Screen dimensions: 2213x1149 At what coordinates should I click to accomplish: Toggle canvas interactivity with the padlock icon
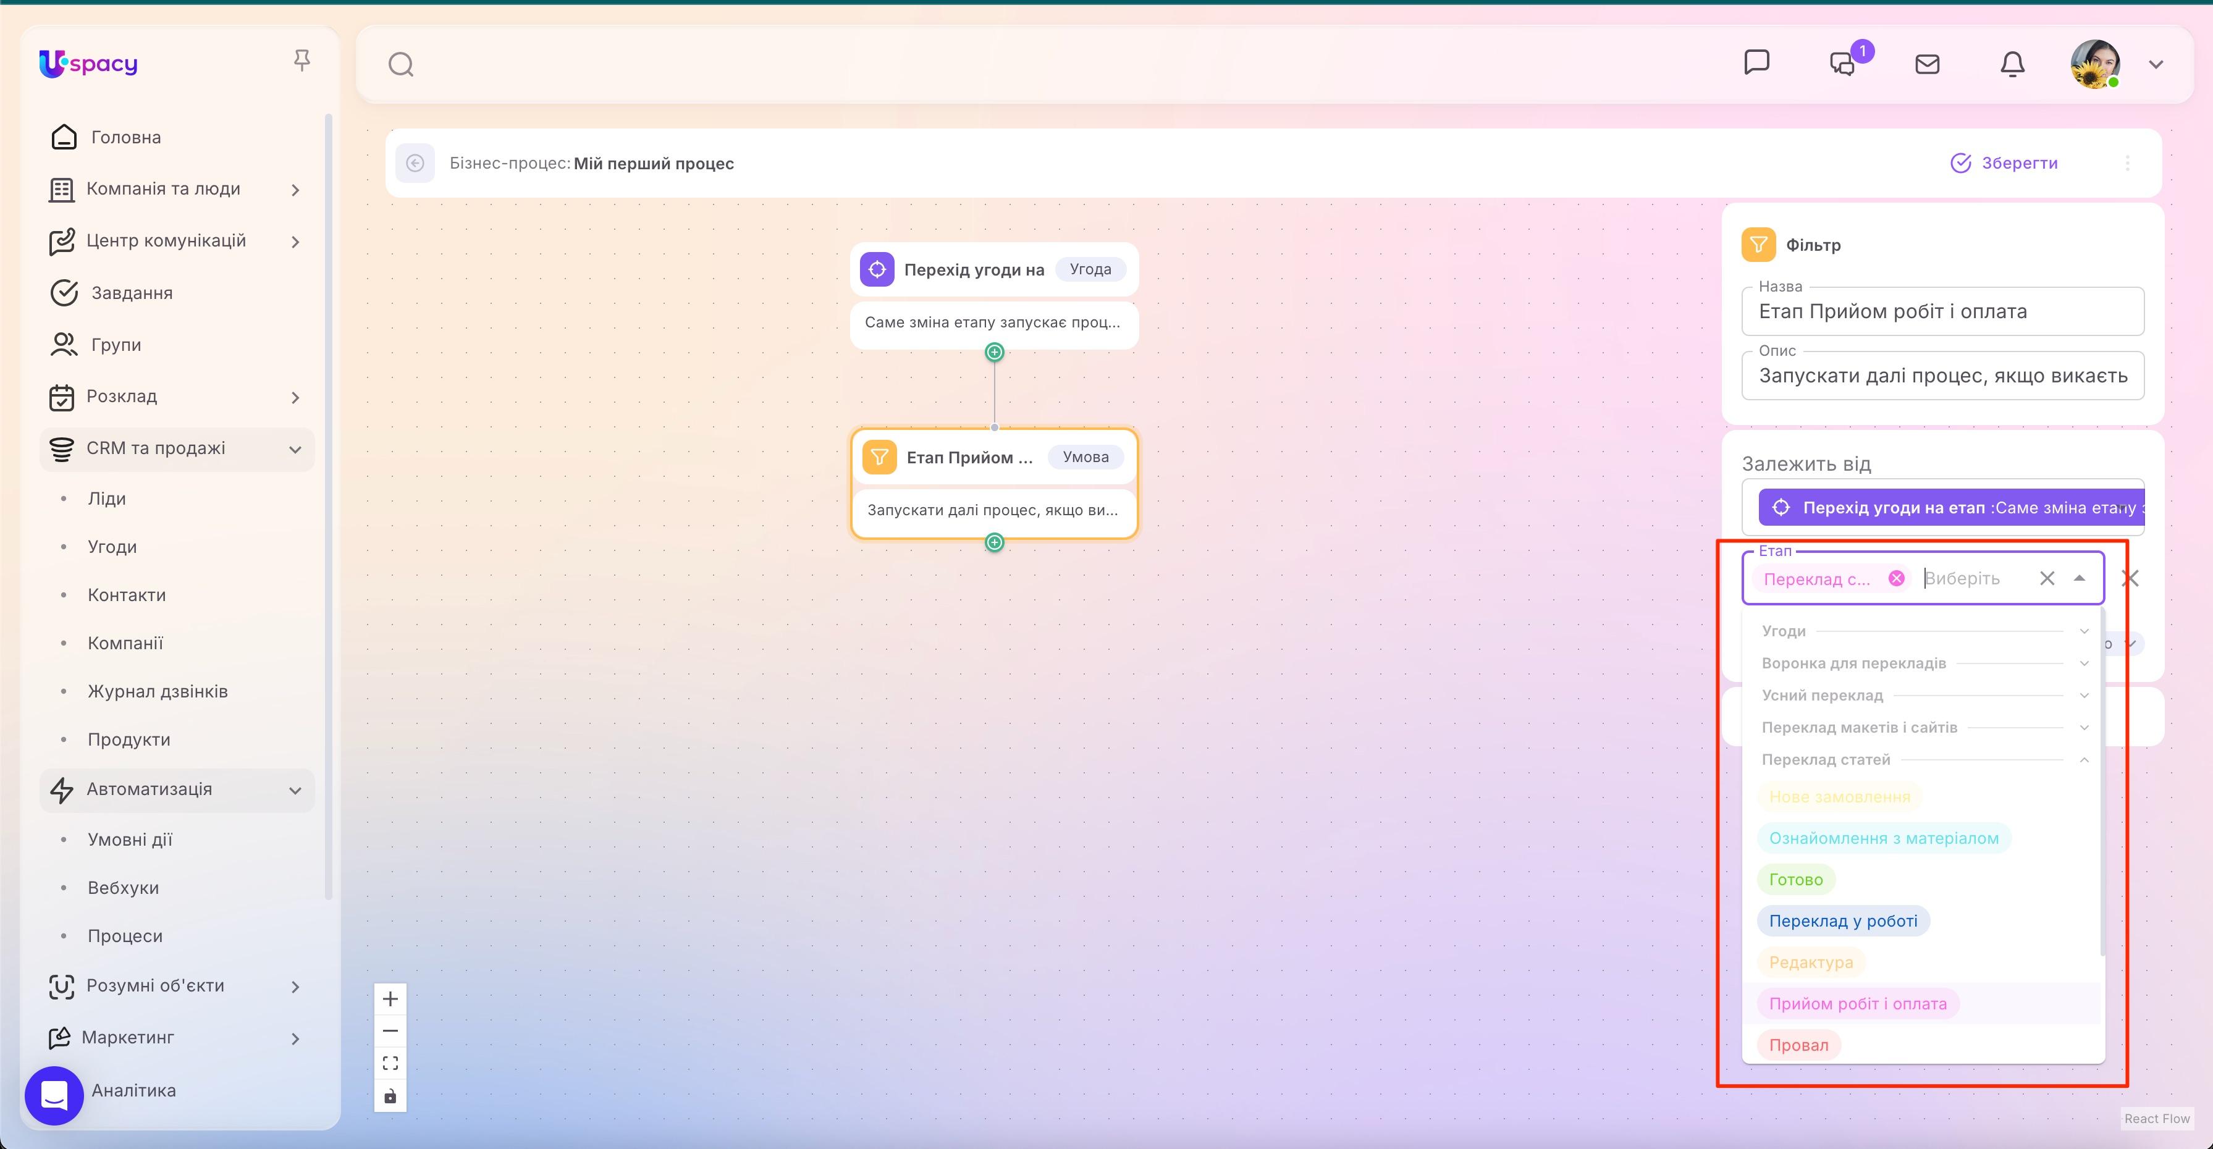coord(390,1096)
